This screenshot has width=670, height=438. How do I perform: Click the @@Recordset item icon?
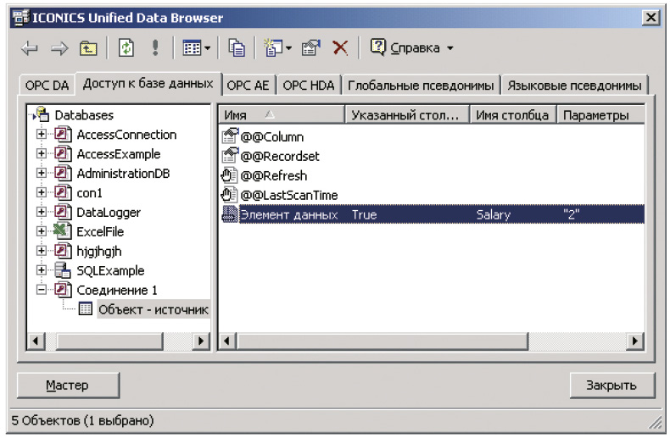(x=230, y=155)
